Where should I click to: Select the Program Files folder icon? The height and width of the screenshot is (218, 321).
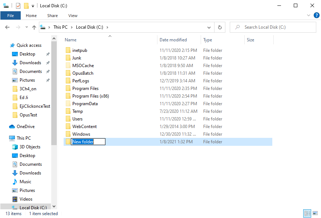(68, 88)
